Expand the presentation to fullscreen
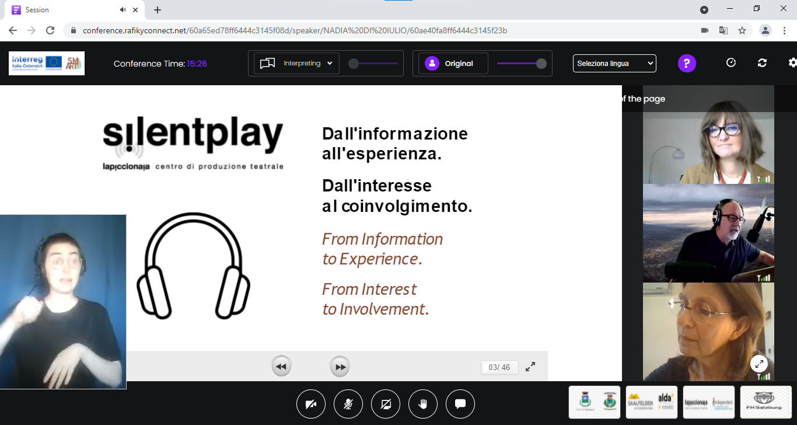The image size is (797, 425). [530, 367]
